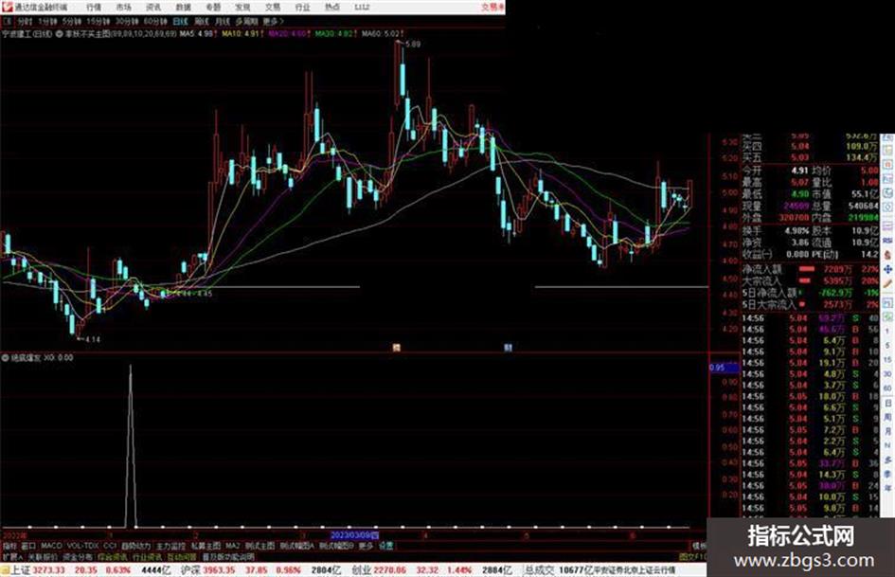Open the 数据 menu
Image resolution: width=895 pixels, height=577 pixels.
[183, 8]
